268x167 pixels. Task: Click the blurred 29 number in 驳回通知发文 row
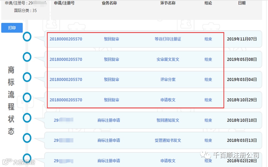click(64, 120)
